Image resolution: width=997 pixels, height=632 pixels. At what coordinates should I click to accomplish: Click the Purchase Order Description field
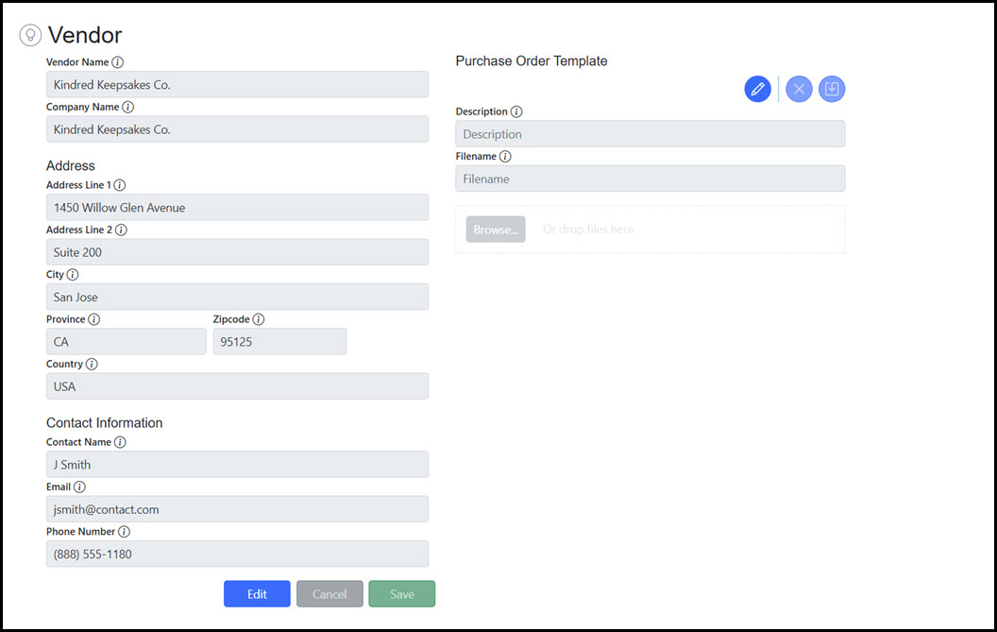tap(650, 134)
